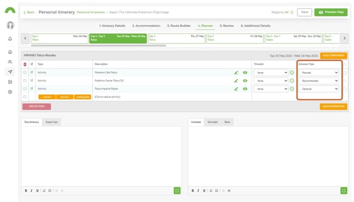
Task: Apply bold in the Day Itinerary editor
Action: 26,191
